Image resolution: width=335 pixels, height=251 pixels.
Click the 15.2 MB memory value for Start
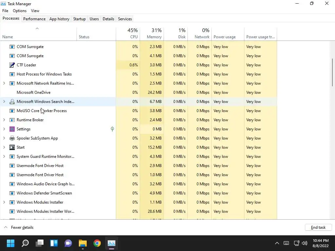coord(154,147)
